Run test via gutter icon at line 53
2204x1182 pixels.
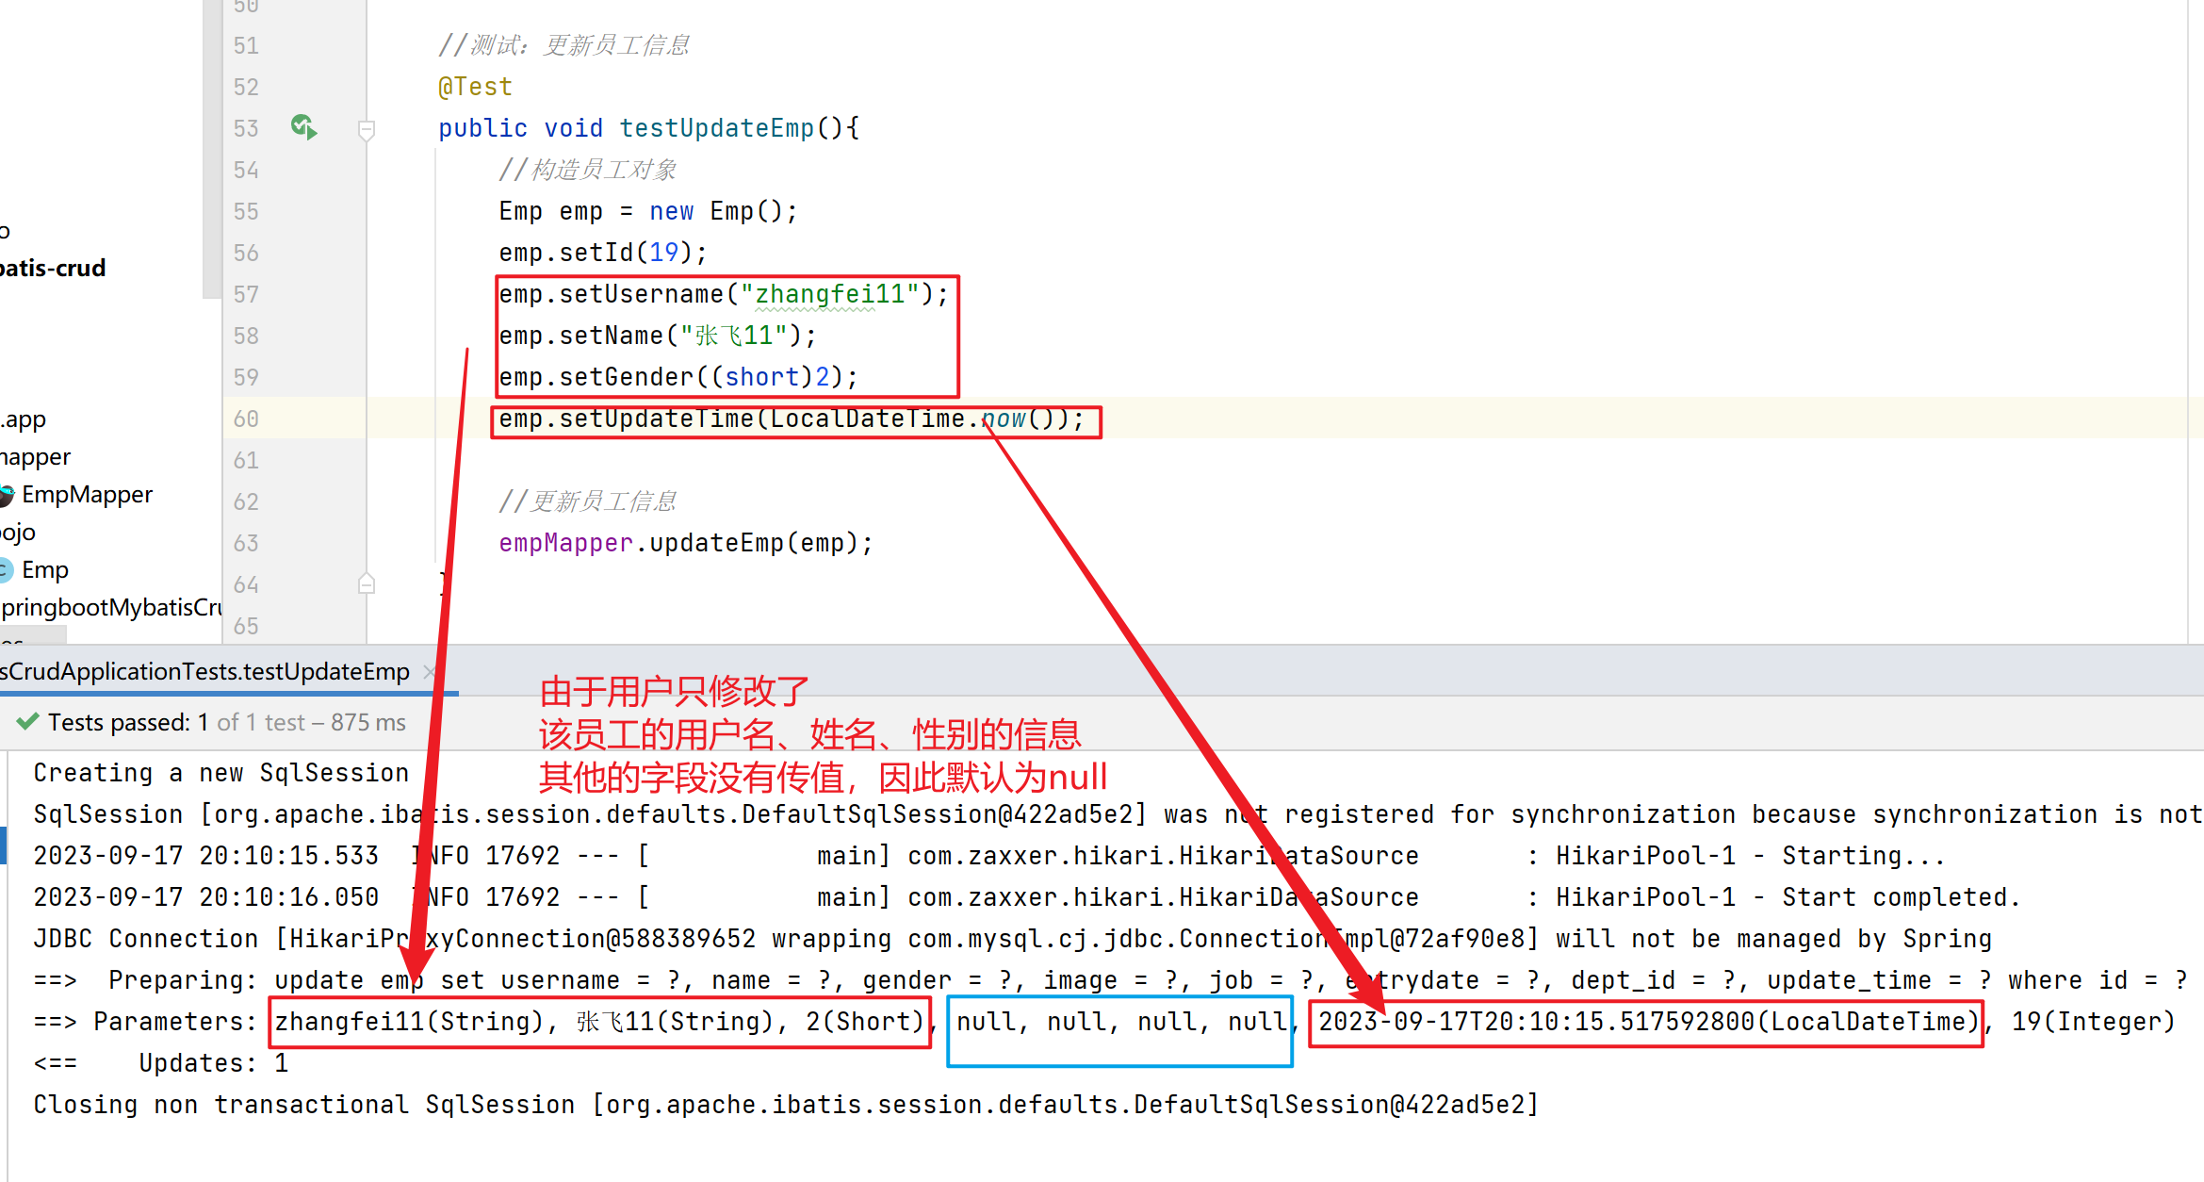[x=303, y=127]
